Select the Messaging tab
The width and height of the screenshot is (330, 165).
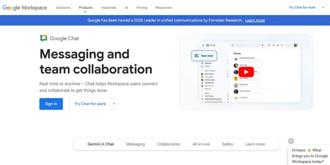coord(136,144)
